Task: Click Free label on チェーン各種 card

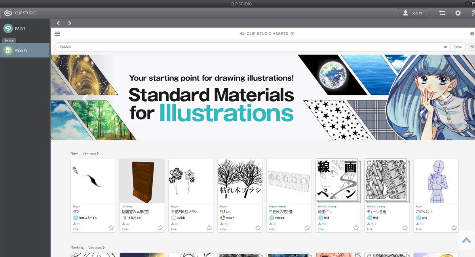Action: tap(370, 229)
